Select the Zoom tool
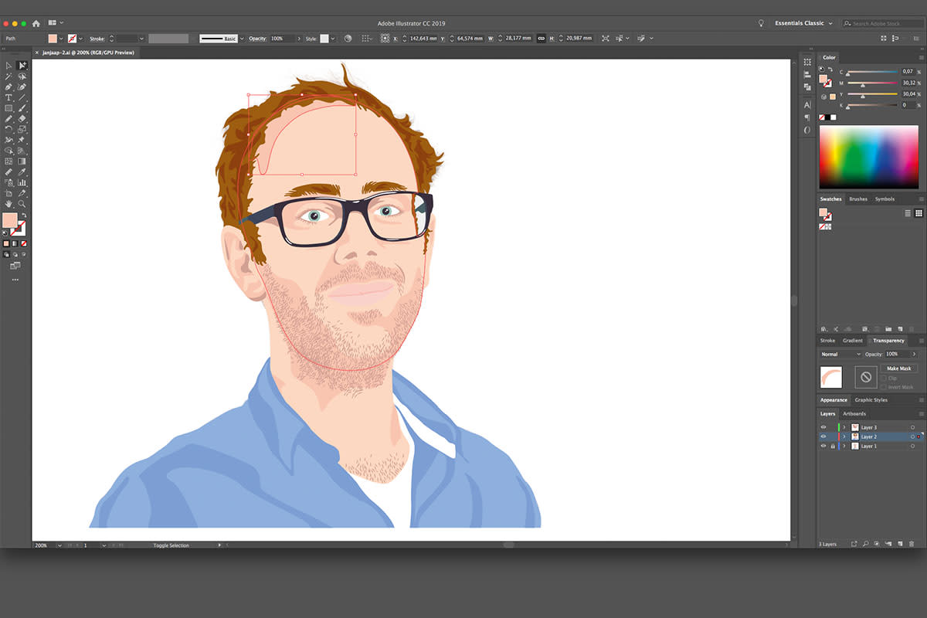This screenshot has width=927, height=618. click(x=22, y=204)
